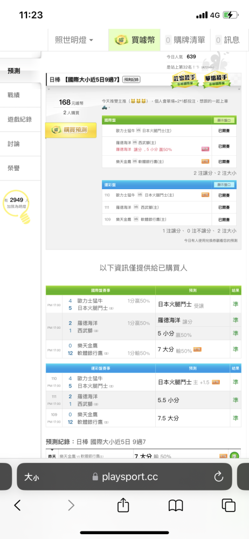Click orange badge beside 7 大分 輸50%
Viewport: 249px width, 539px height.
coord(197,349)
